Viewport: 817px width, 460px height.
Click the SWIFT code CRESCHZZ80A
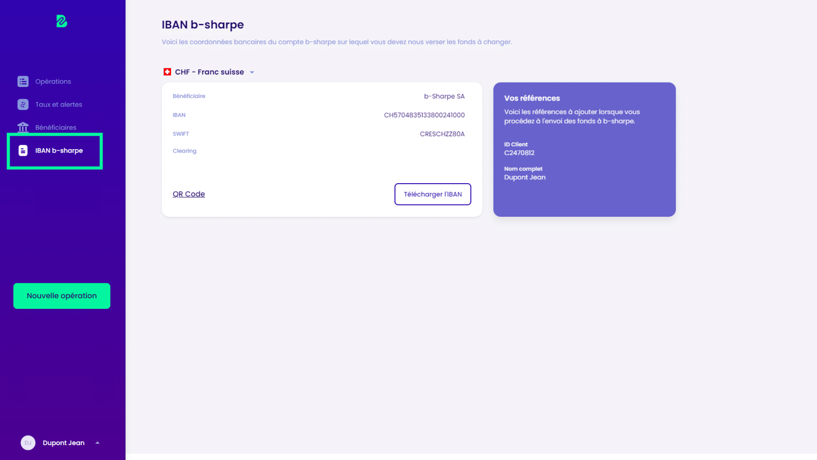pos(442,134)
